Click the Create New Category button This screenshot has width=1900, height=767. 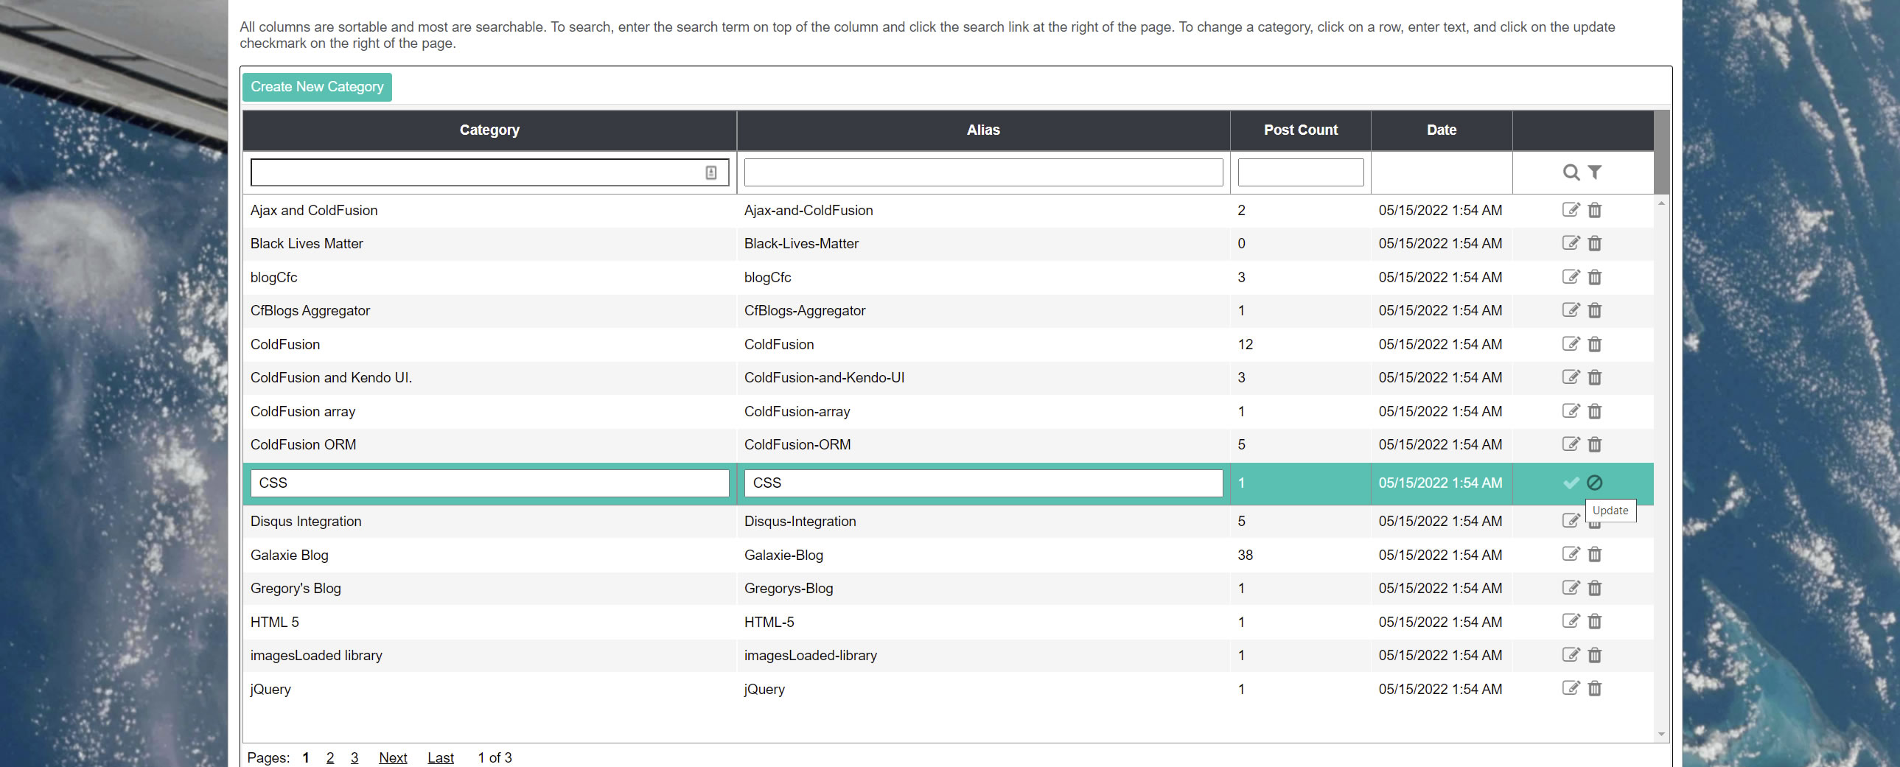[x=317, y=87]
